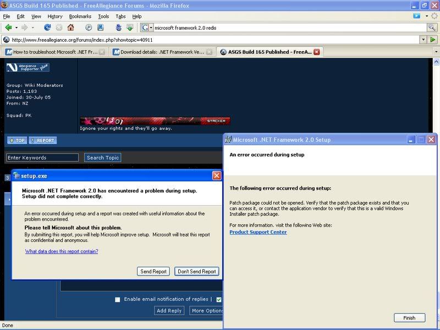Screen dimensions: 440x330
Task: Click the magnifier search button
Action: tap(432, 28)
